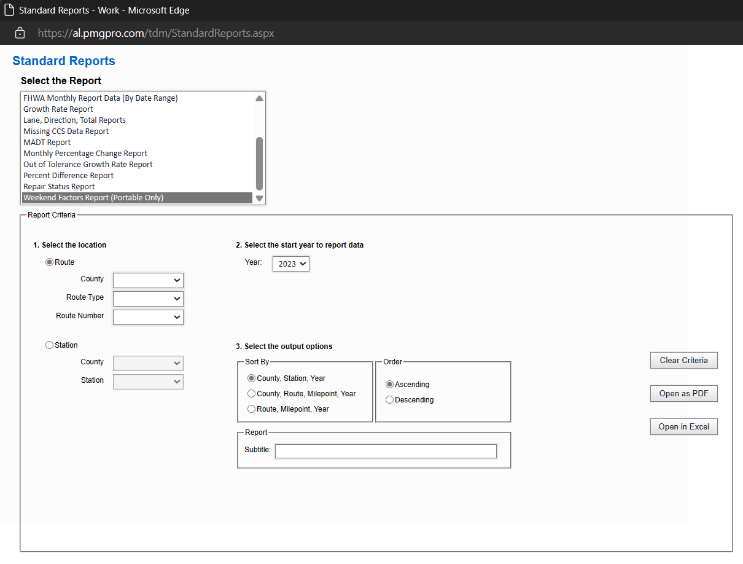The image size is (743, 564).
Task: Click the Open as PDF button
Action: 684,394
